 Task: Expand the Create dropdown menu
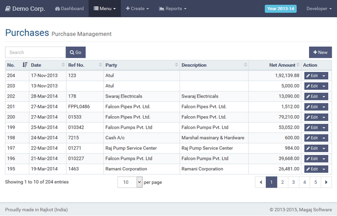(x=137, y=9)
